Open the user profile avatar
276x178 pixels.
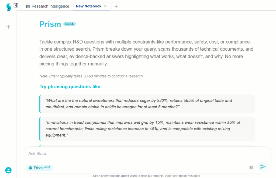click(8, 170)
